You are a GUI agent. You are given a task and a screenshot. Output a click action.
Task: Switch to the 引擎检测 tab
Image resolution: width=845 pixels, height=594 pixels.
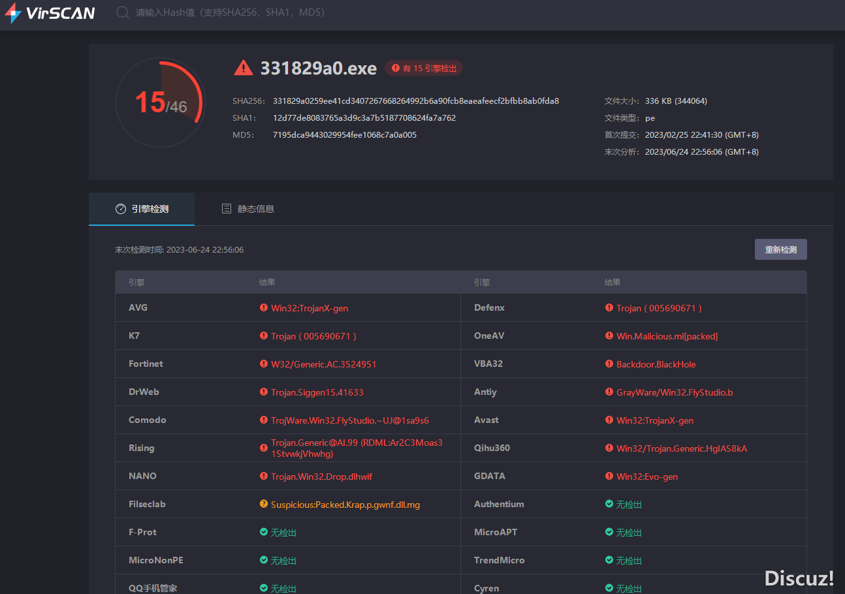[x=142, y=209]
